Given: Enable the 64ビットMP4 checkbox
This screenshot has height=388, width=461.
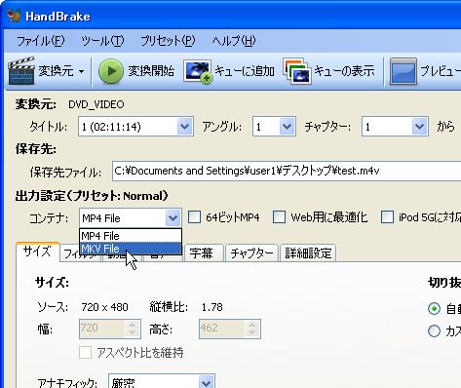Looking at the screenshot, I should (x=194, y=217).
